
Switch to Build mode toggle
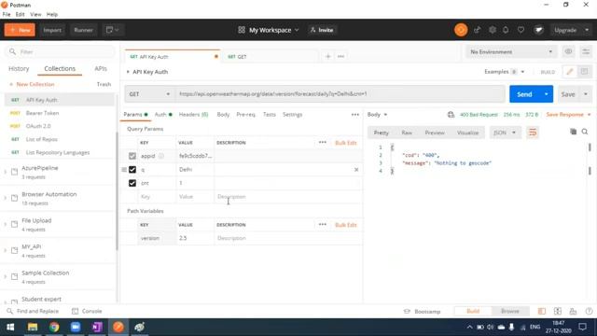pos(473,311)
